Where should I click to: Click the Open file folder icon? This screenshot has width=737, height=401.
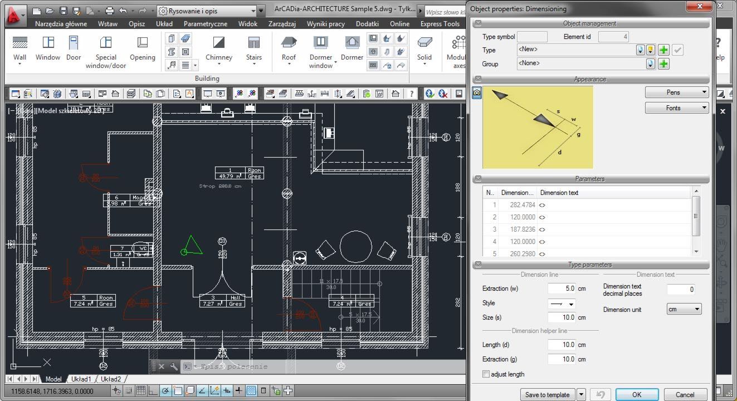[x=50, y=11]
